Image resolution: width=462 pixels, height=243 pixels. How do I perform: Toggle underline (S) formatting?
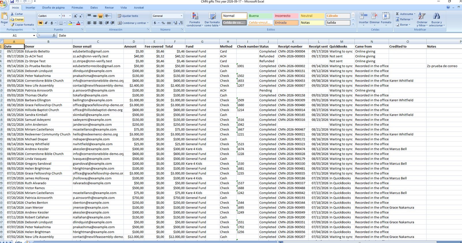pyautogui.click(x=52, y=23)
